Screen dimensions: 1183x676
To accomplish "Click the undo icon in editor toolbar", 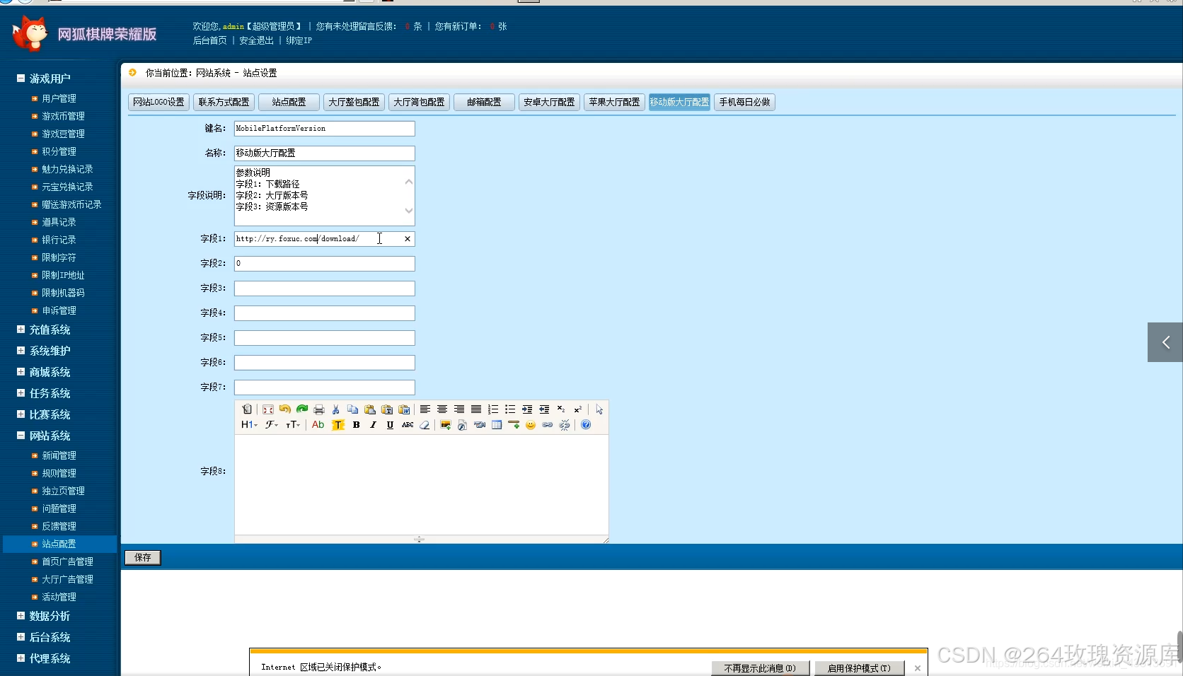I will pyautogui.click(x=284, y=409).
